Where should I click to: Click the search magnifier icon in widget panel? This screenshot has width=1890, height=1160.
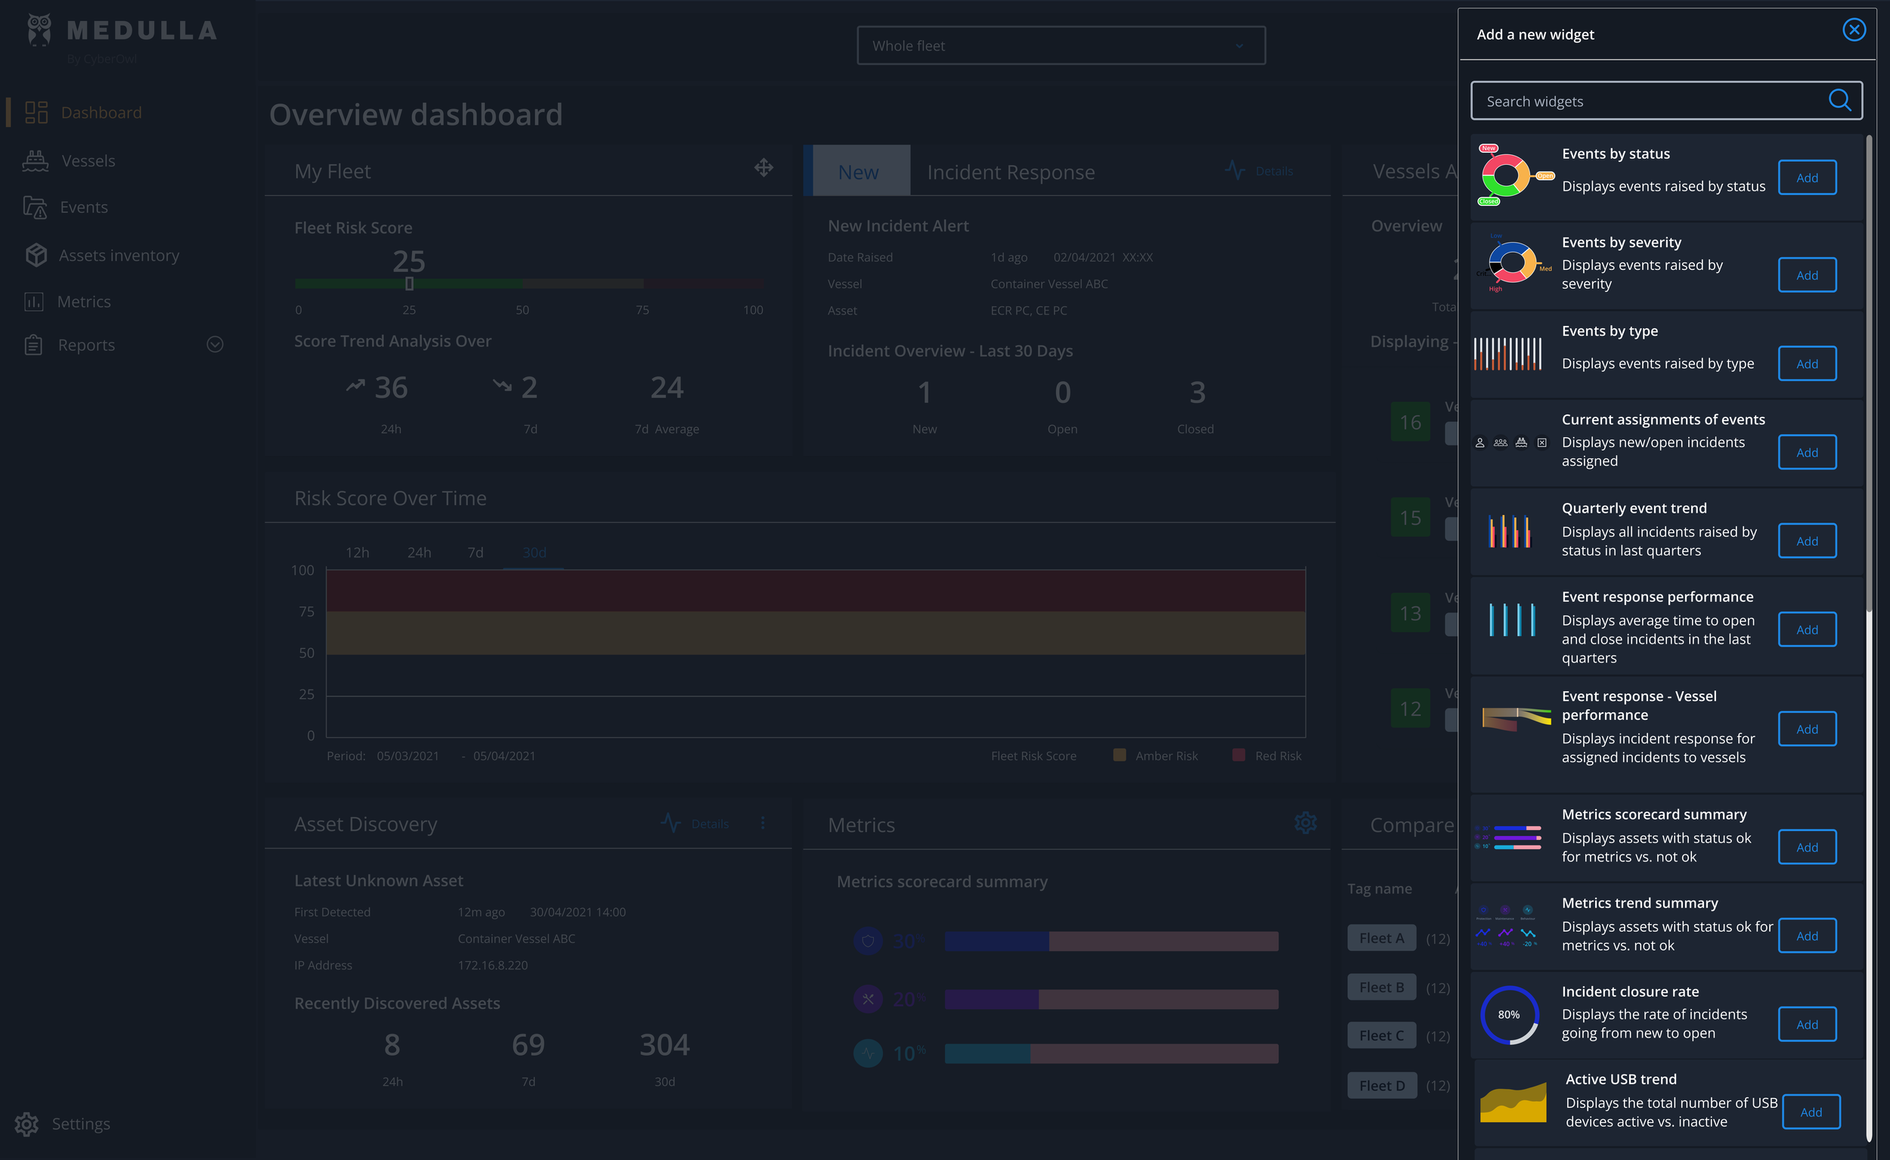1839,101
